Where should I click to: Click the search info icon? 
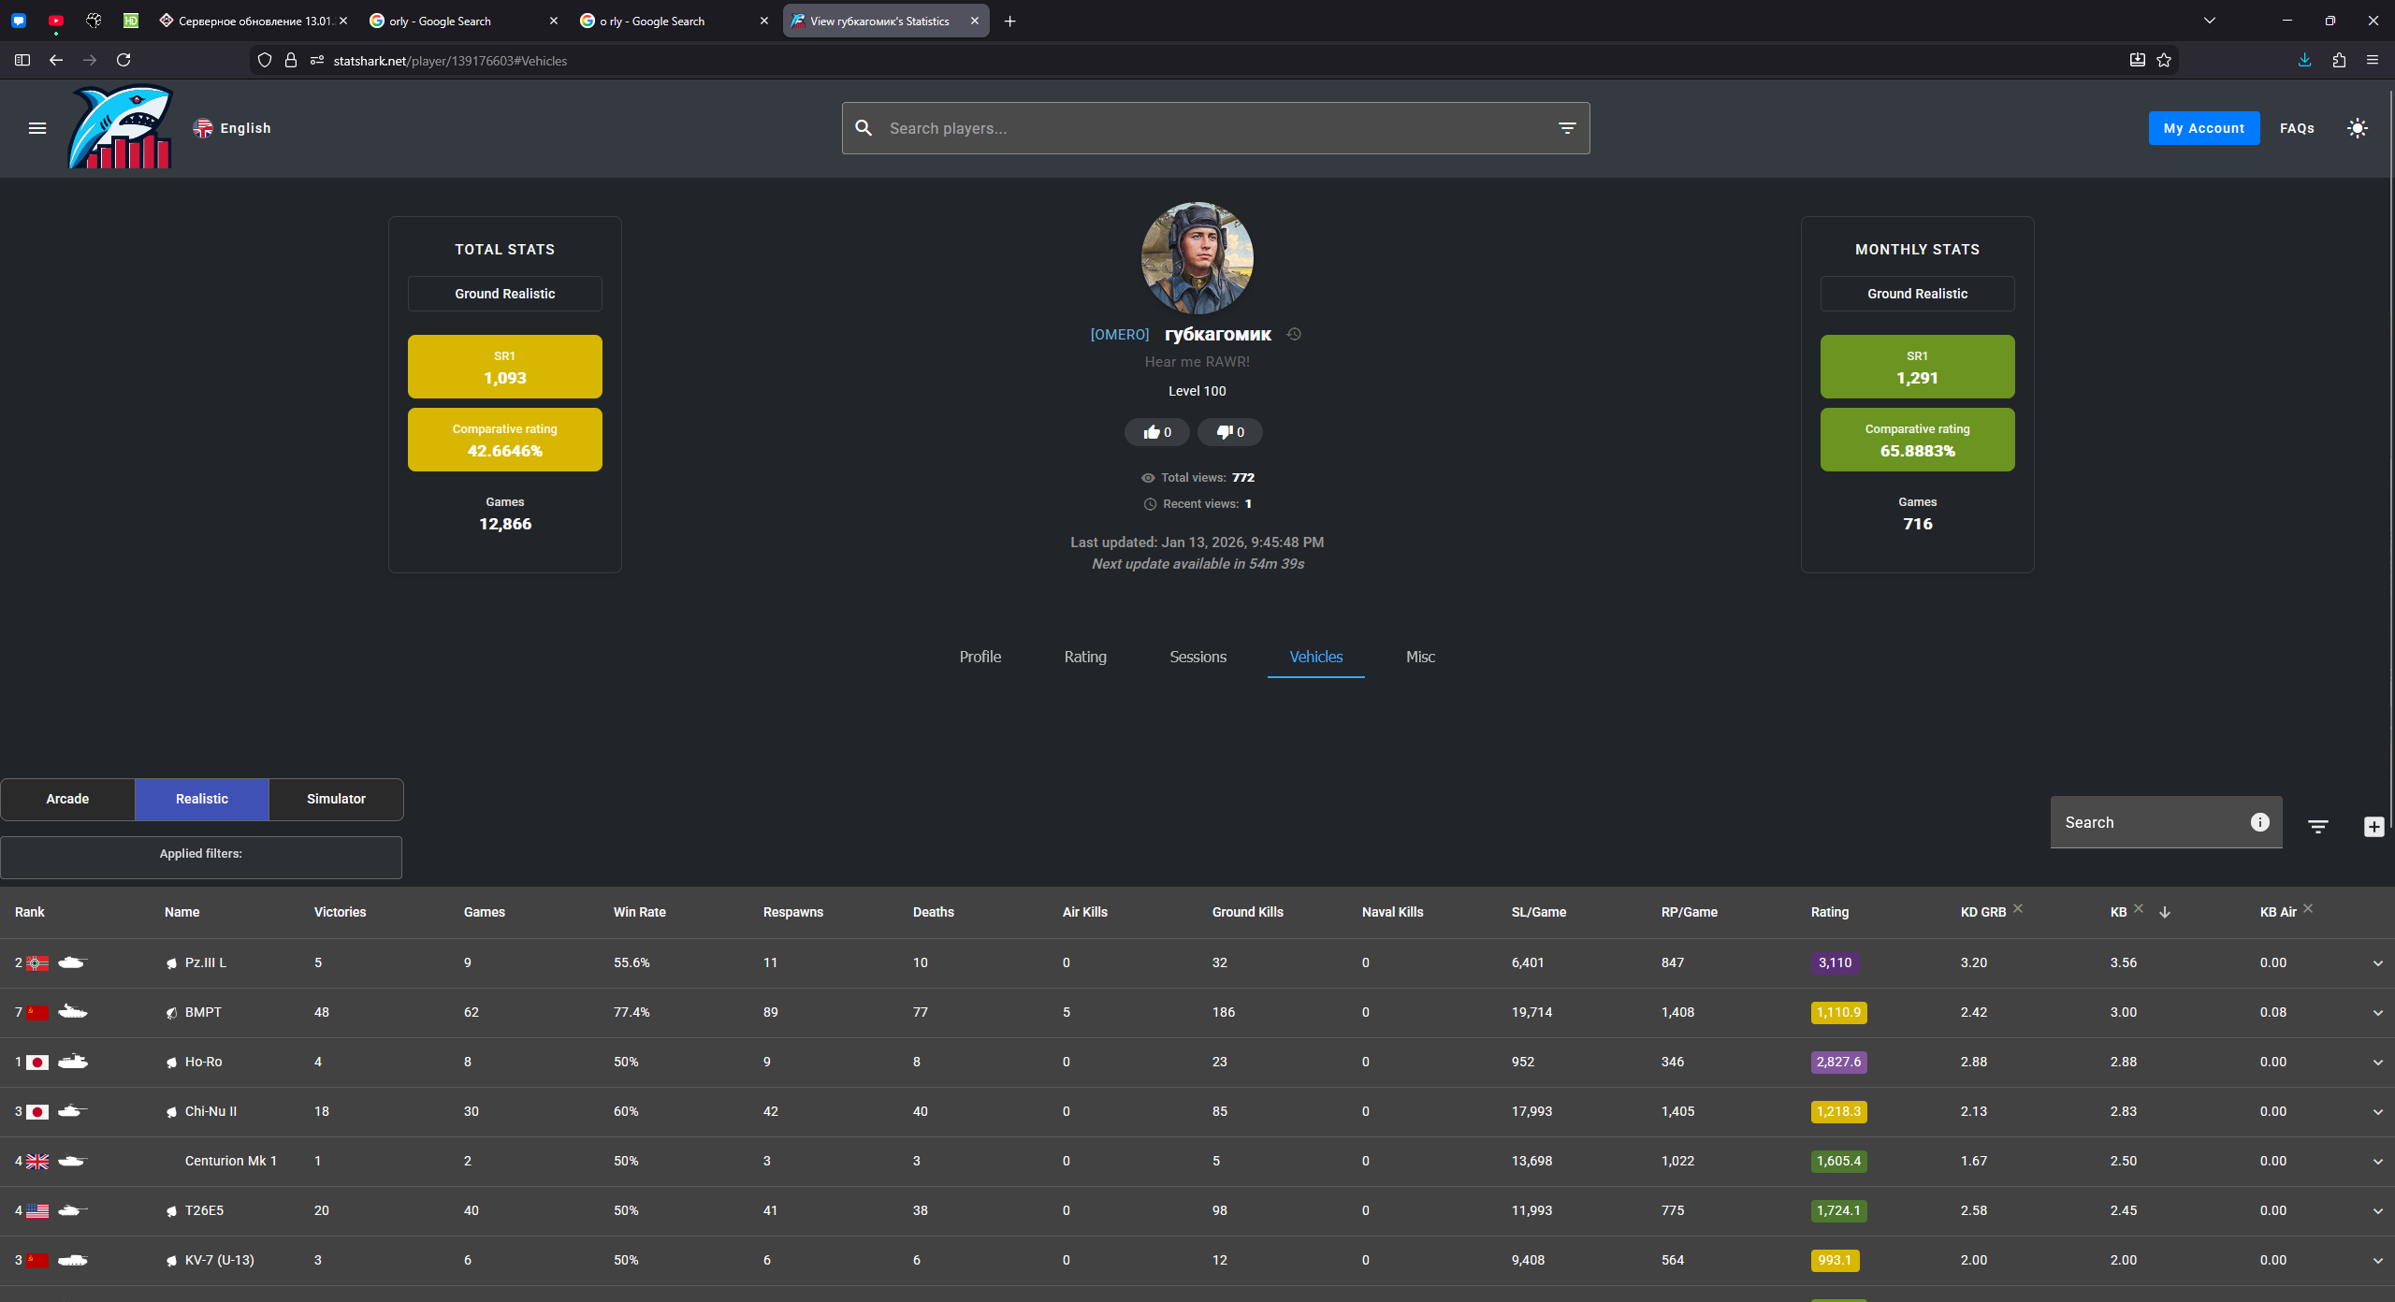click(x=2259, y=822)
